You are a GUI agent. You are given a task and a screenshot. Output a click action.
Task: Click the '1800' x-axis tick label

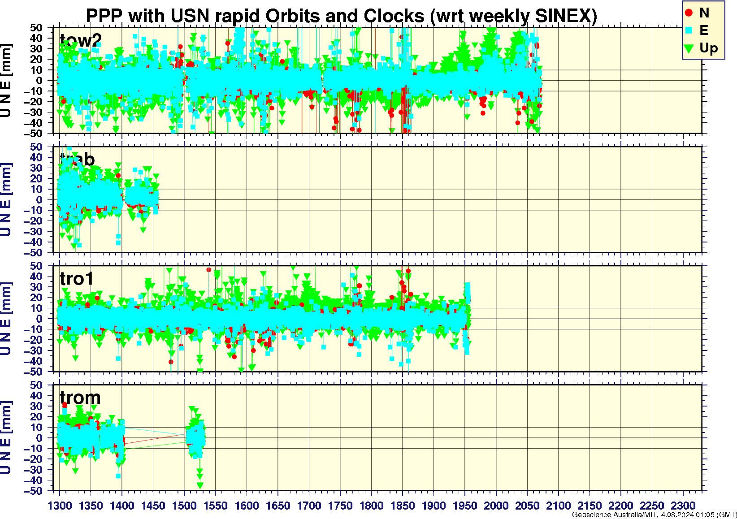click(x=371, y=506)
